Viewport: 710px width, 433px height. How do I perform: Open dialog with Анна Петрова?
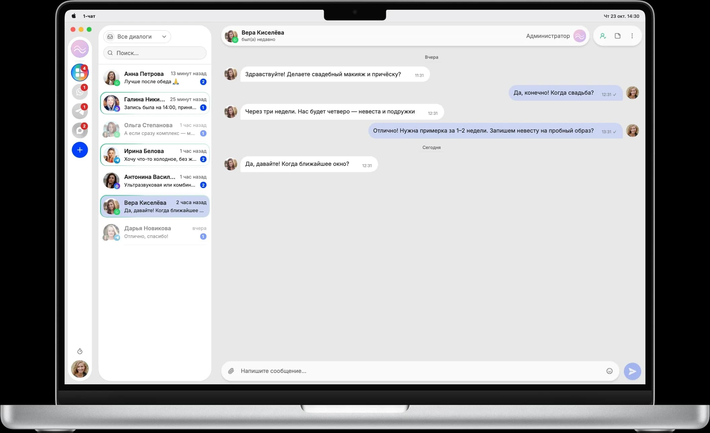click(x=155, y=78)
